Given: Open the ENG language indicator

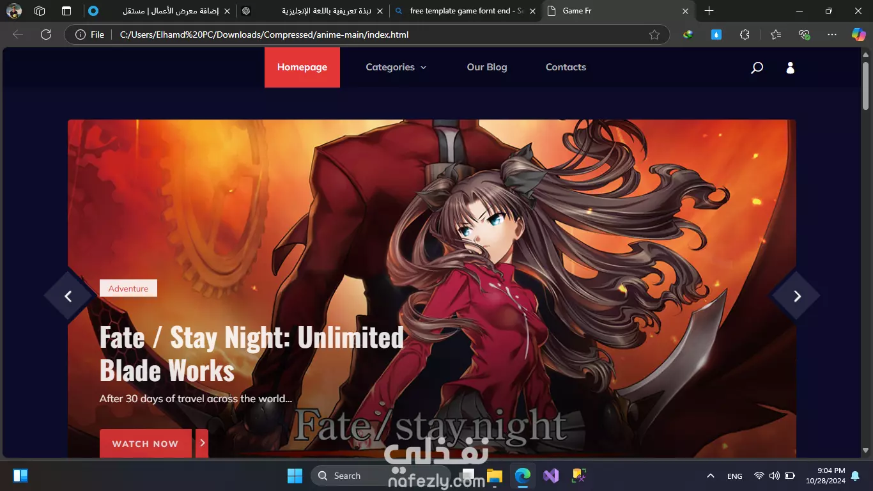Looking at the screenshot, I should [x=735, y=476].
